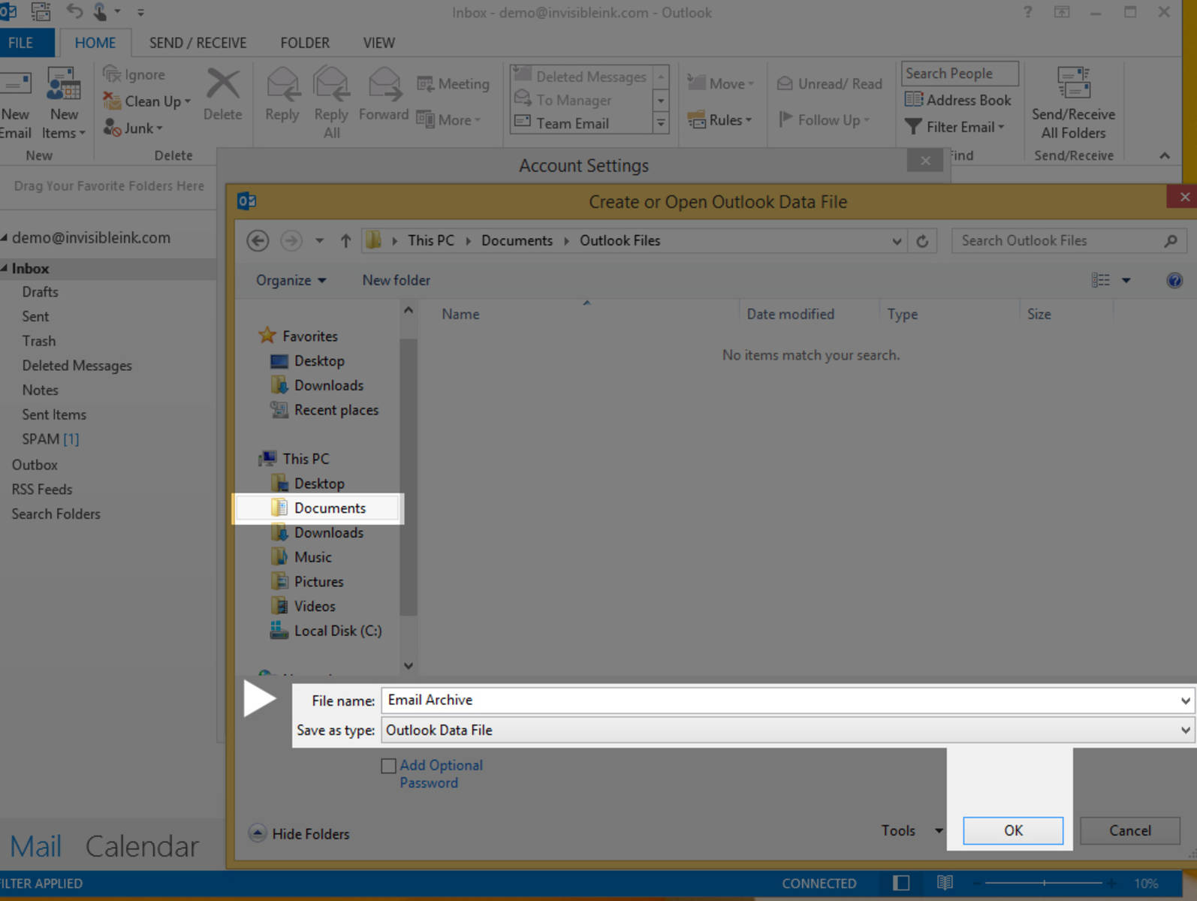Click Follow Up flag button

pyautogui.click(x=825, y=119)
